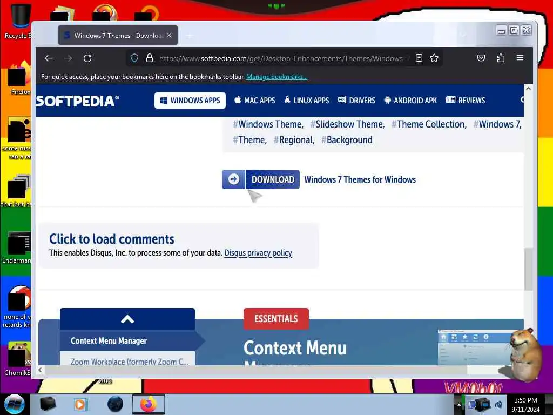Follow the #Slideshow Theme tag
This screenshot has width=553, height=415.
coord(347,124)
